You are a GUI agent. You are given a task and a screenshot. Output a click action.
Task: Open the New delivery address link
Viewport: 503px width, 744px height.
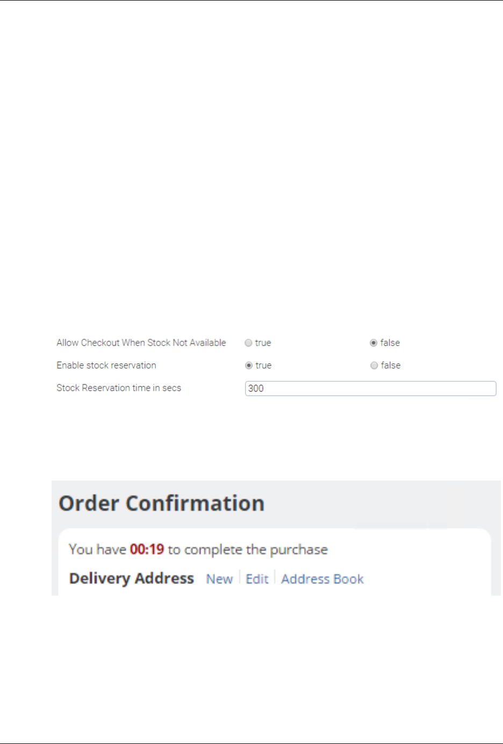point(219,579)
